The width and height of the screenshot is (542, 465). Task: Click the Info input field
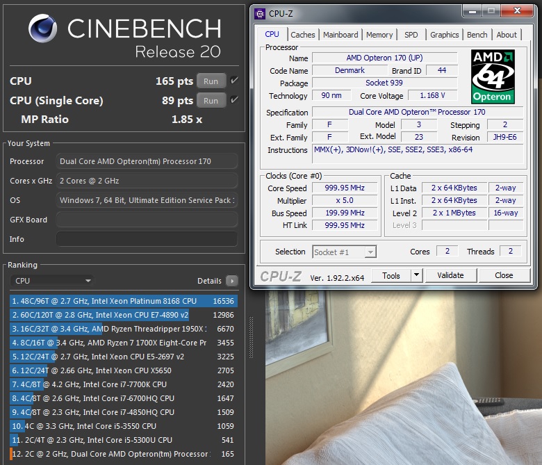pyautogui.click(x=147, y=239)
